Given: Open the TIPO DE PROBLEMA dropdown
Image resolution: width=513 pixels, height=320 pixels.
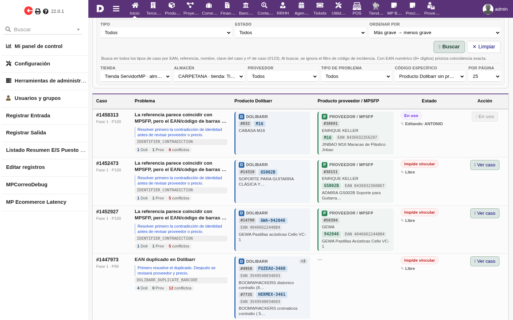Looking at the screenshot, I should point(356,76).
